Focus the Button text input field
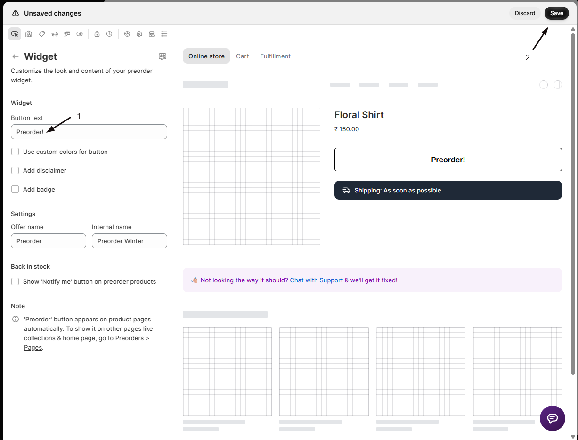This screenshot has height=440, width=578. [89, 132]
